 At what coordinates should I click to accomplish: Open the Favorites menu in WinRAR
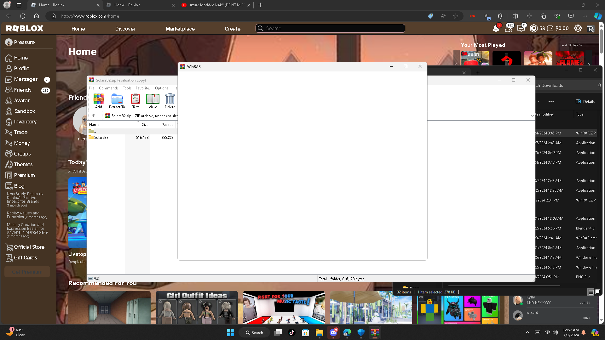[x=143, y=88]
